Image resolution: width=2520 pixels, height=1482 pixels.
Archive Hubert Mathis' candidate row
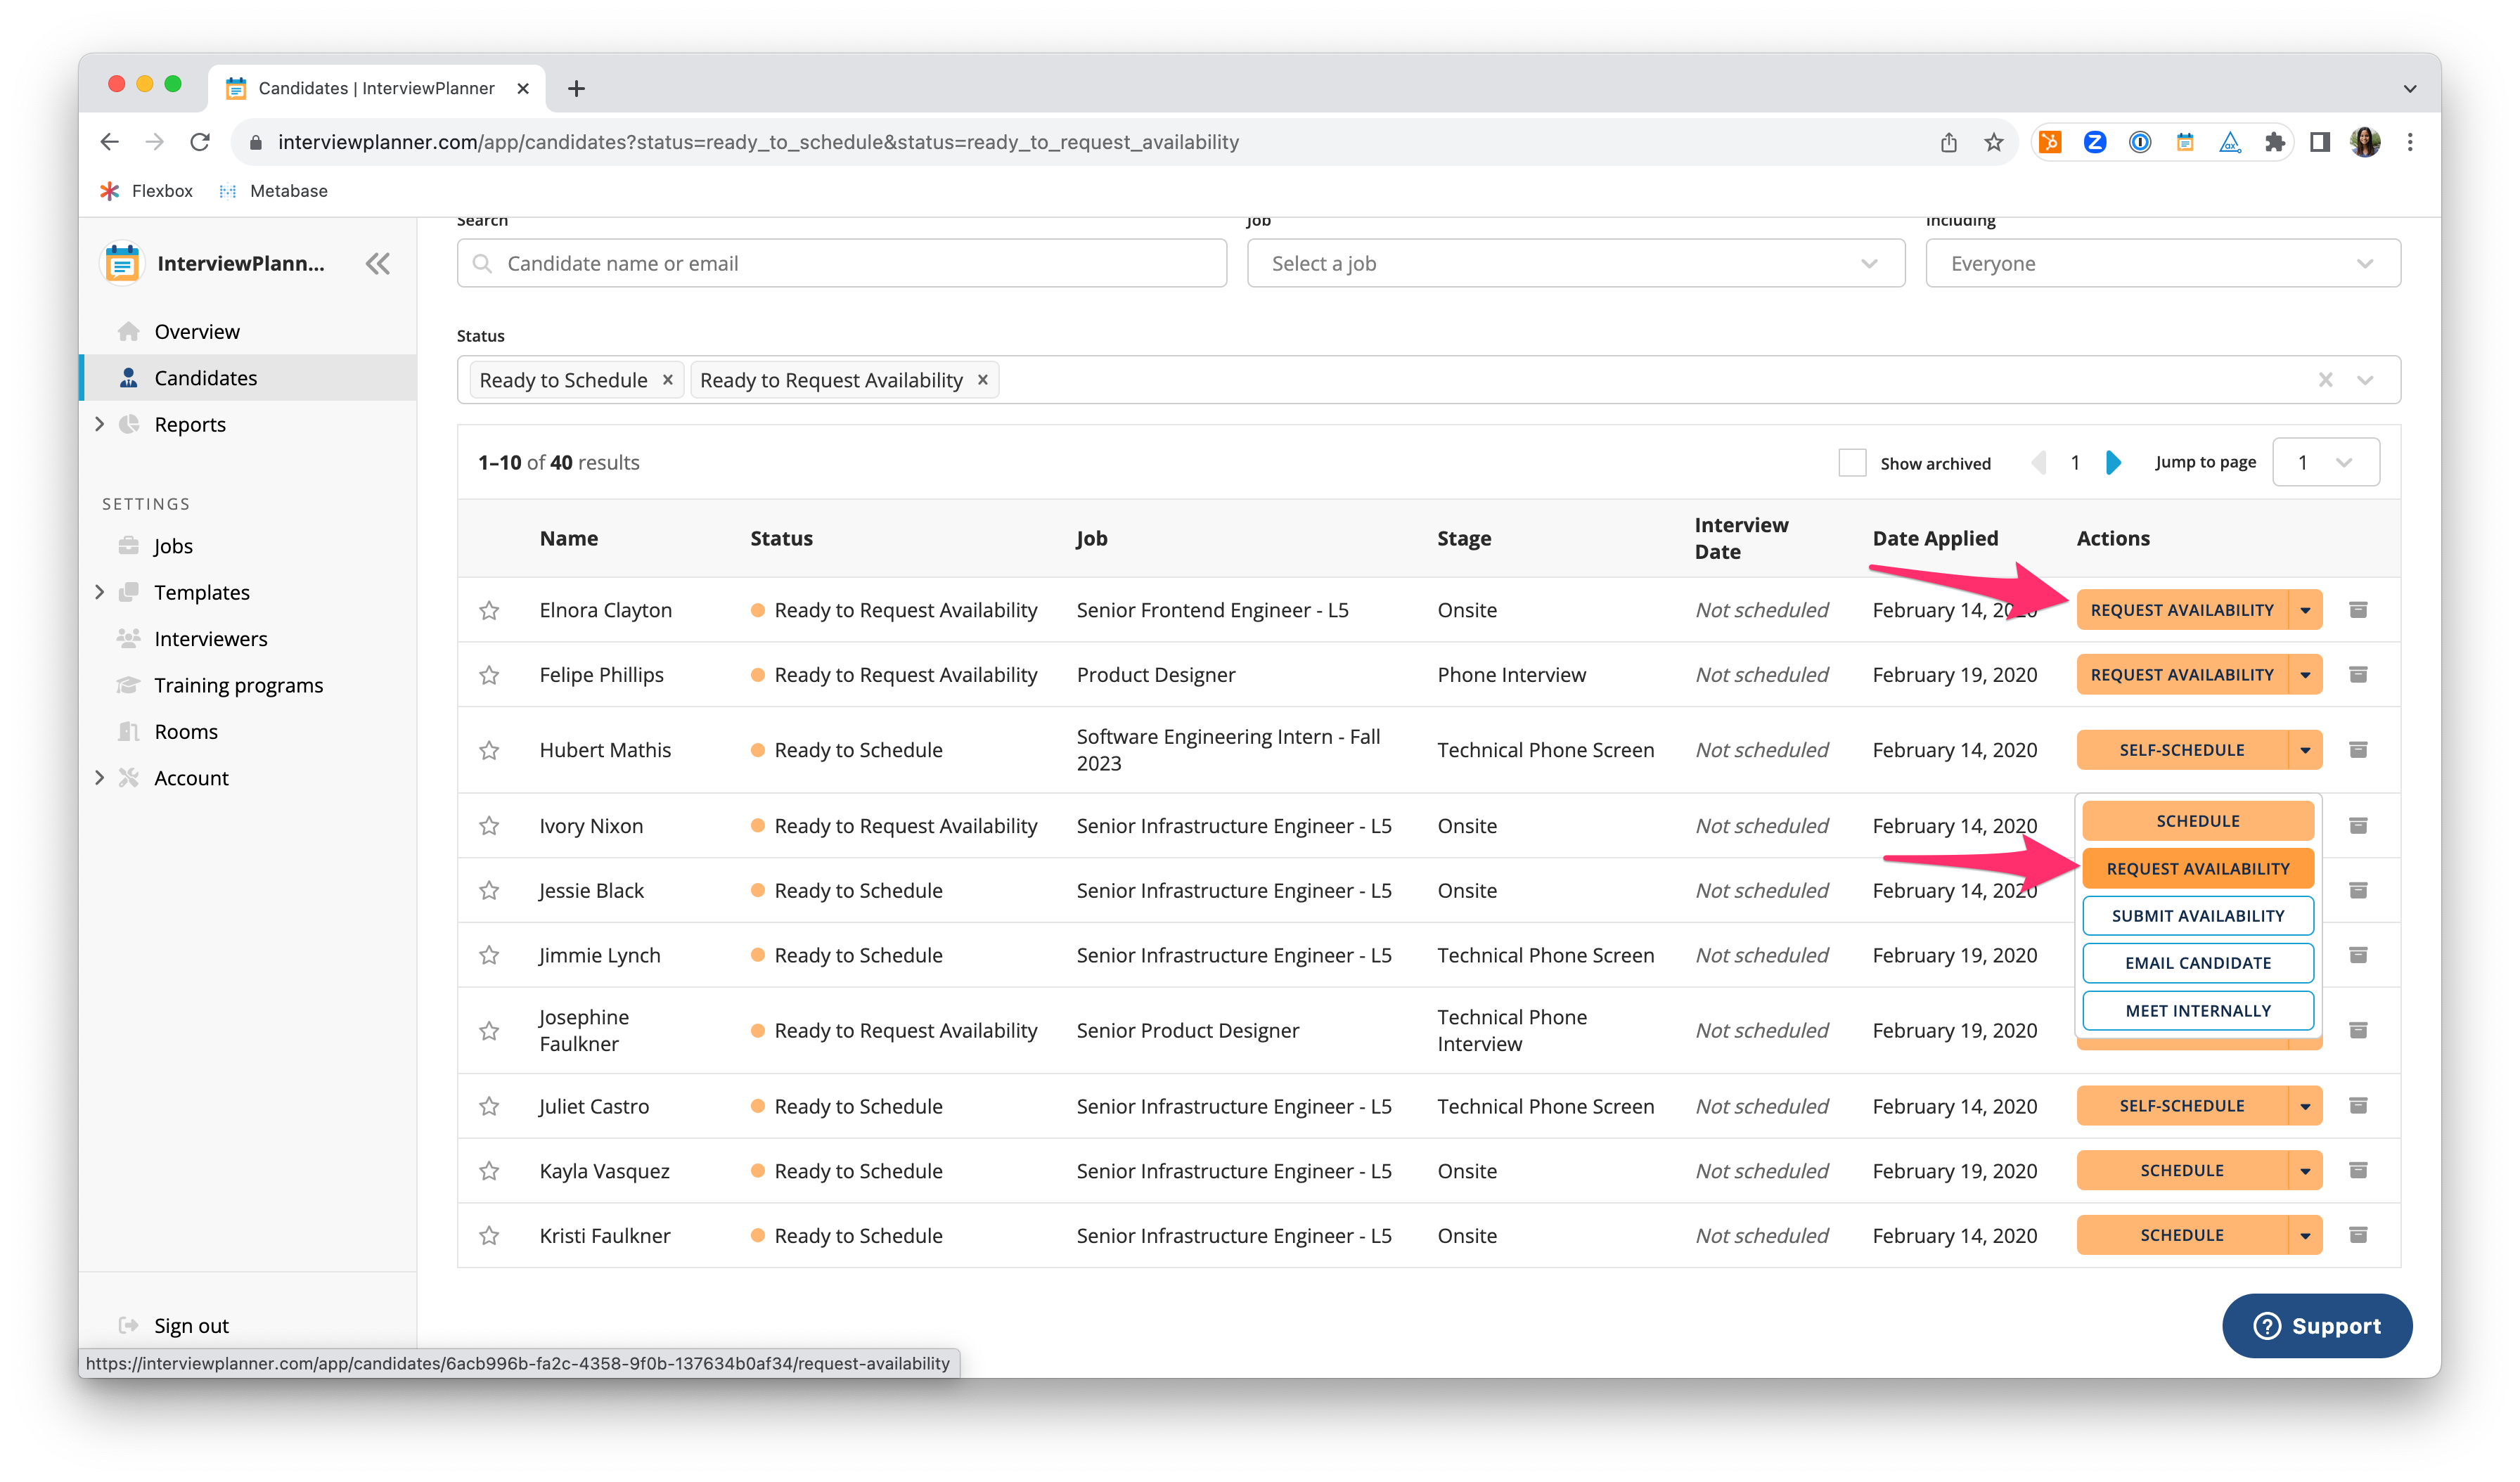click(2358, 750)
